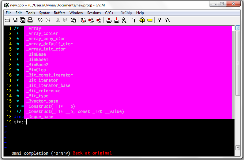Paste from clipboard using the toolbar icon
Image resolution: width=244 pixels, height=160 pixels.
click(x=73, y=20)
